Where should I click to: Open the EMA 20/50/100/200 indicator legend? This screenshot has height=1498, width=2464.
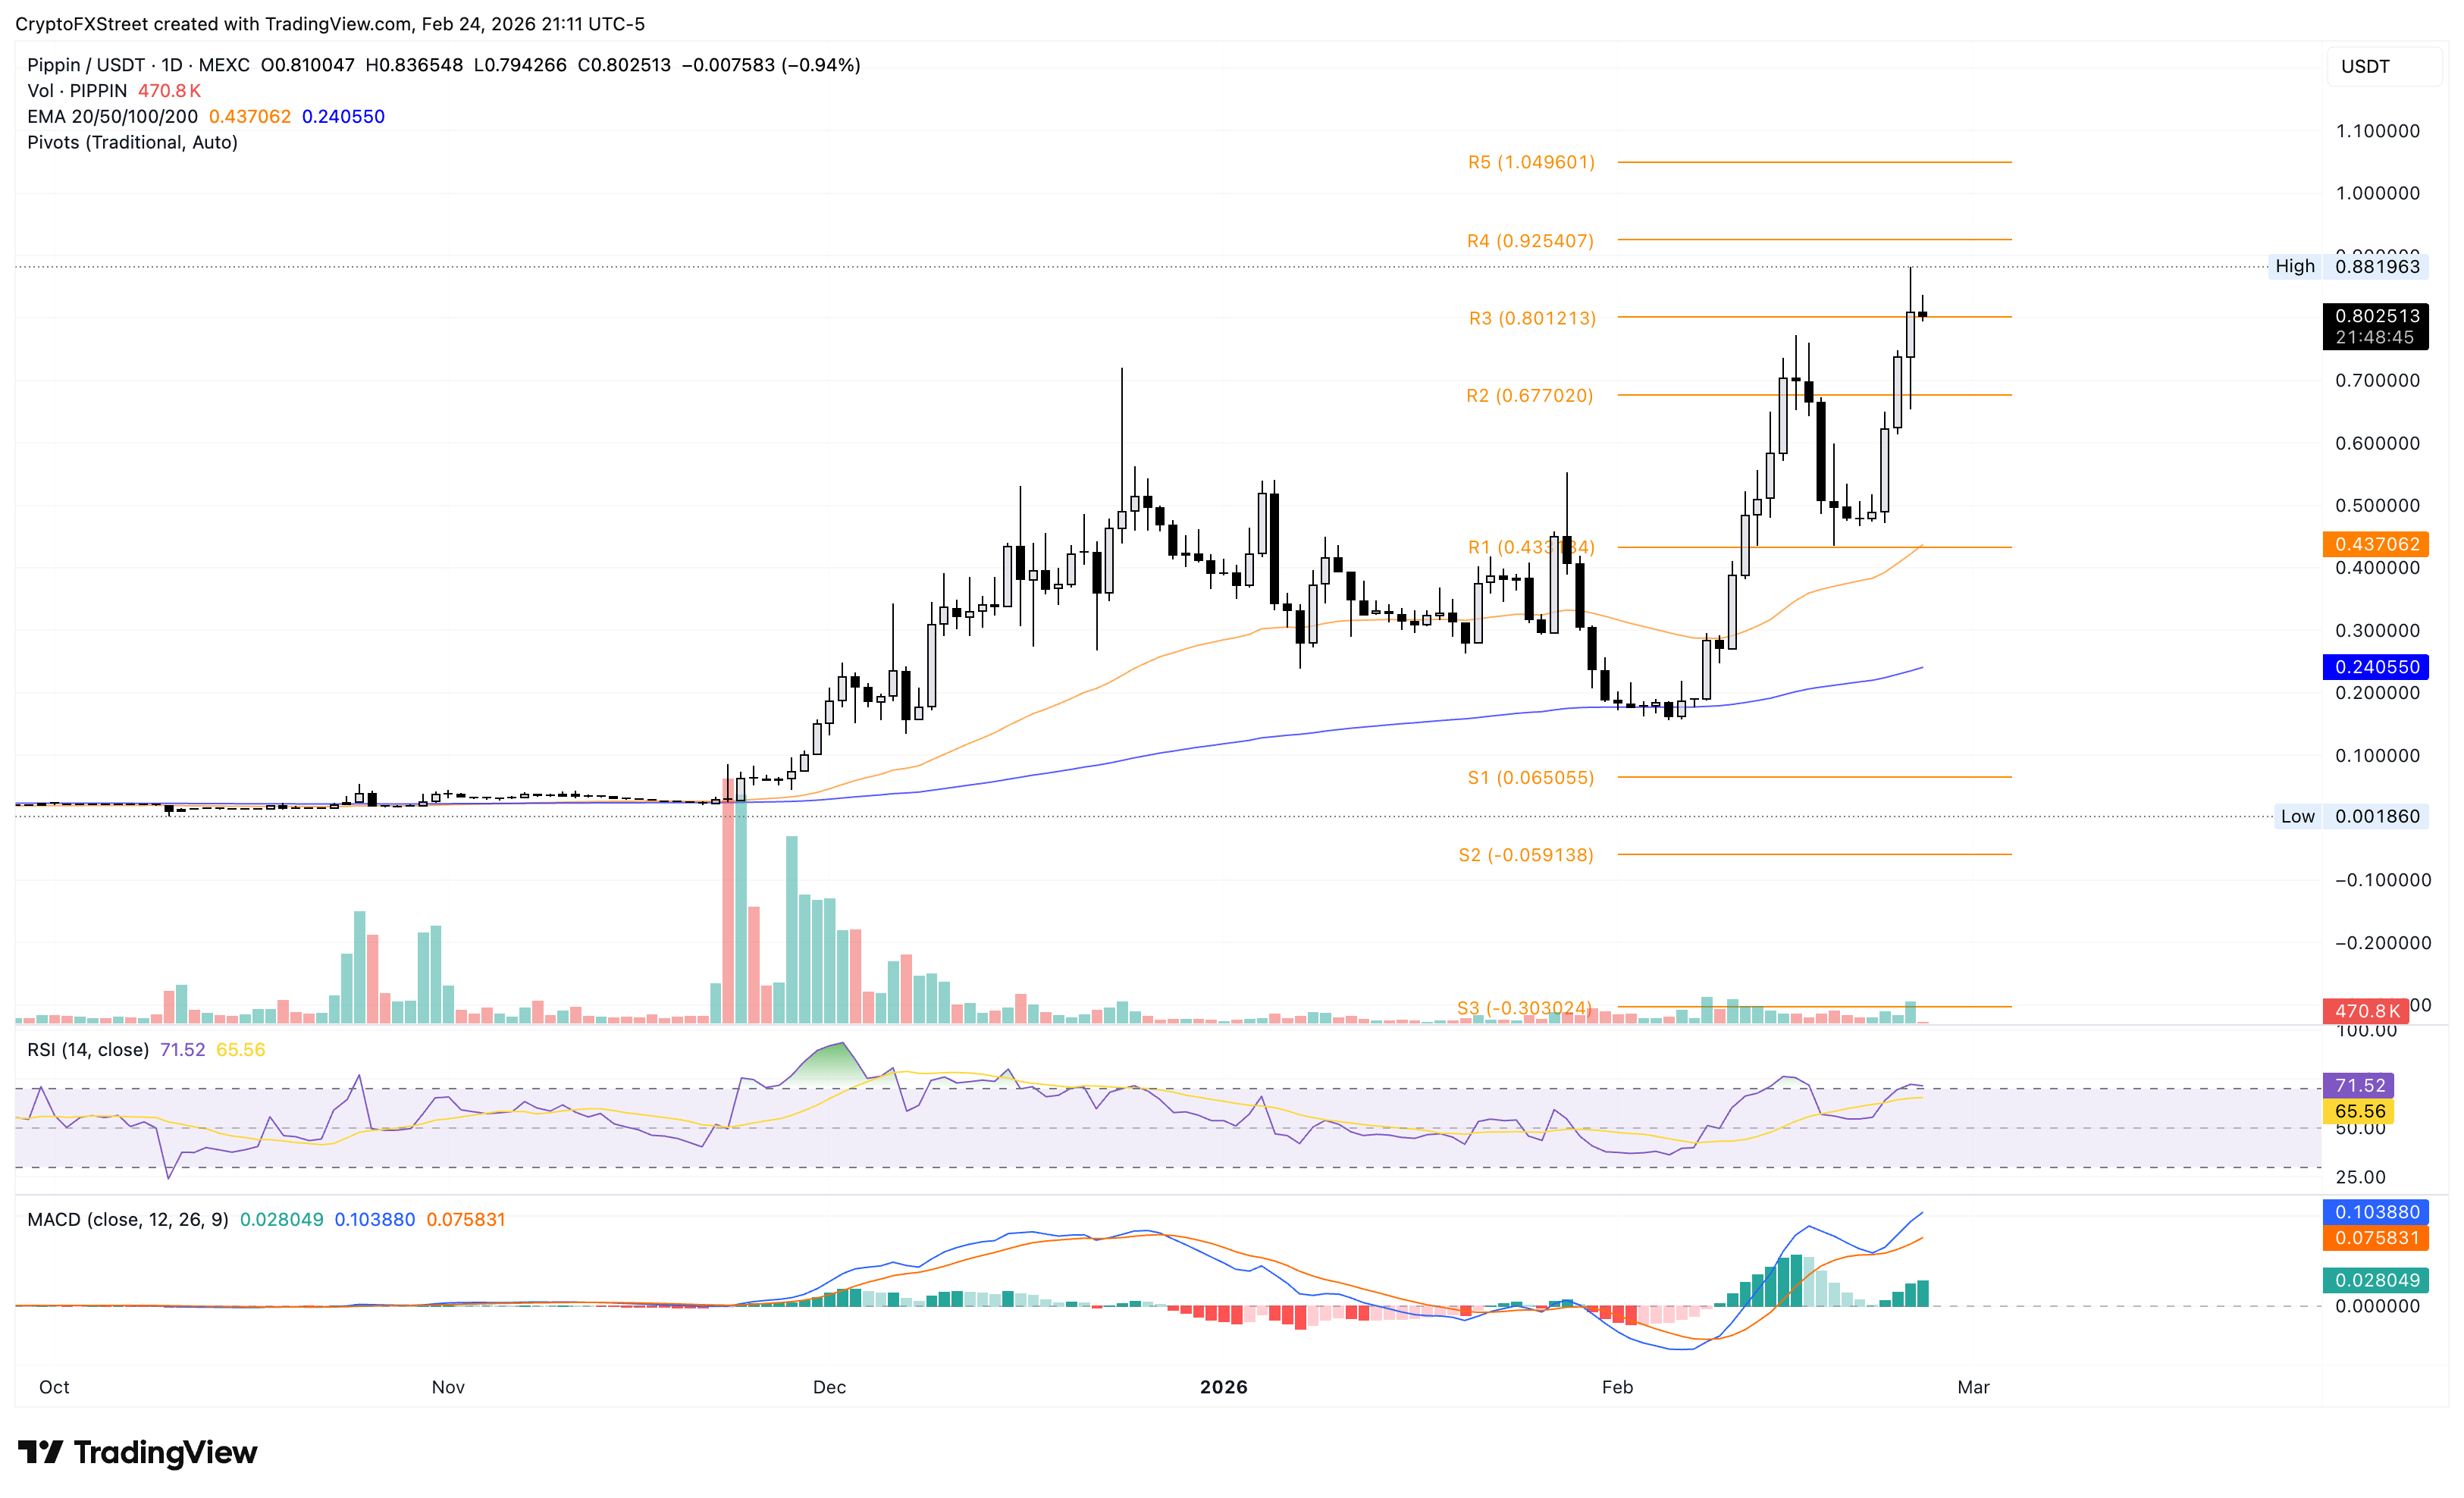[112, 117]
